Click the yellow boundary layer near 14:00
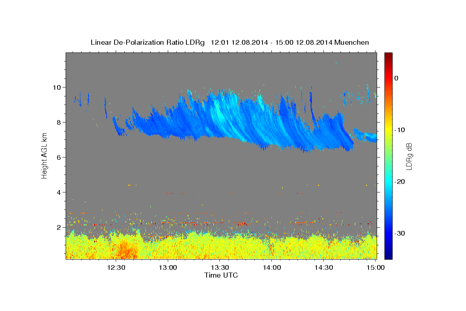466x311 pixels. pyautogui.click(x=272, y=247)
